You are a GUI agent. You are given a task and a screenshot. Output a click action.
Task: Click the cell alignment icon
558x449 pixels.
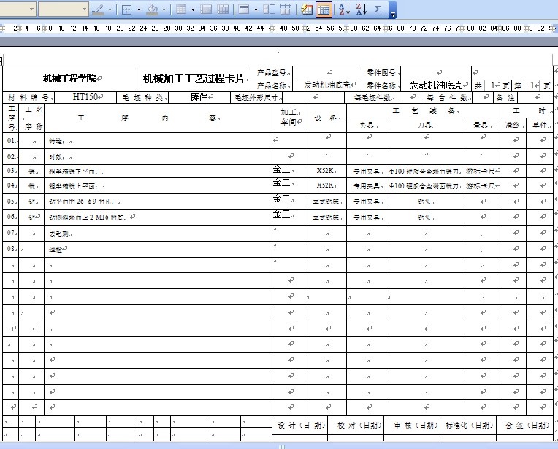pyautogui.click(x=244, y=9)
